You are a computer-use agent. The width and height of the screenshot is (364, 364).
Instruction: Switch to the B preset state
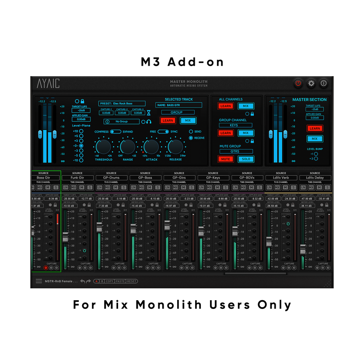click(x=102, y=281)
